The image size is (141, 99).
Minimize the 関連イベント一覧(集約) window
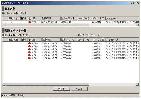[131, 3]
